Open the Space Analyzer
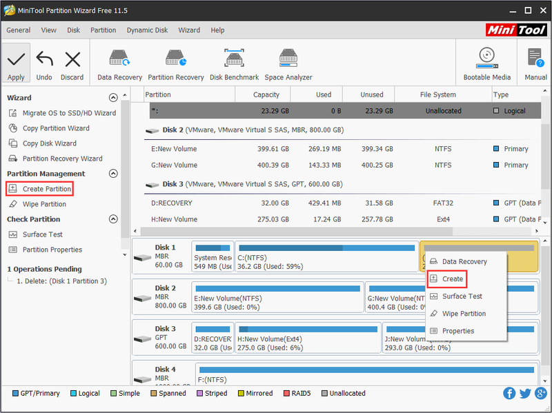Screen dimensions: 552x413 pos(288,65)
